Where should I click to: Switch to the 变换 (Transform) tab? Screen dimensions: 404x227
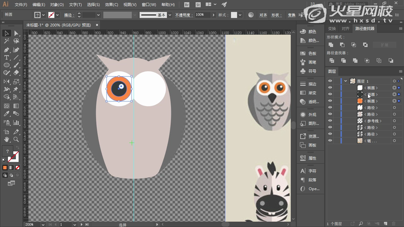332,28
